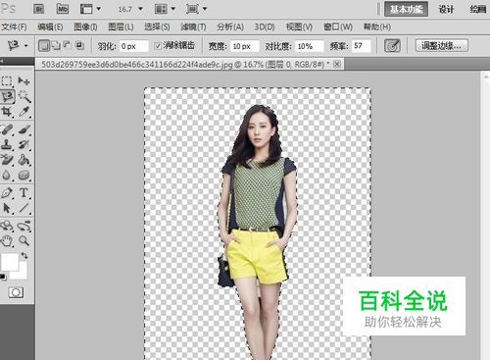The height and width of the screenshot is (360, 490).
Task: Toggle Quick Mask mode
Action: coord(16,292)
